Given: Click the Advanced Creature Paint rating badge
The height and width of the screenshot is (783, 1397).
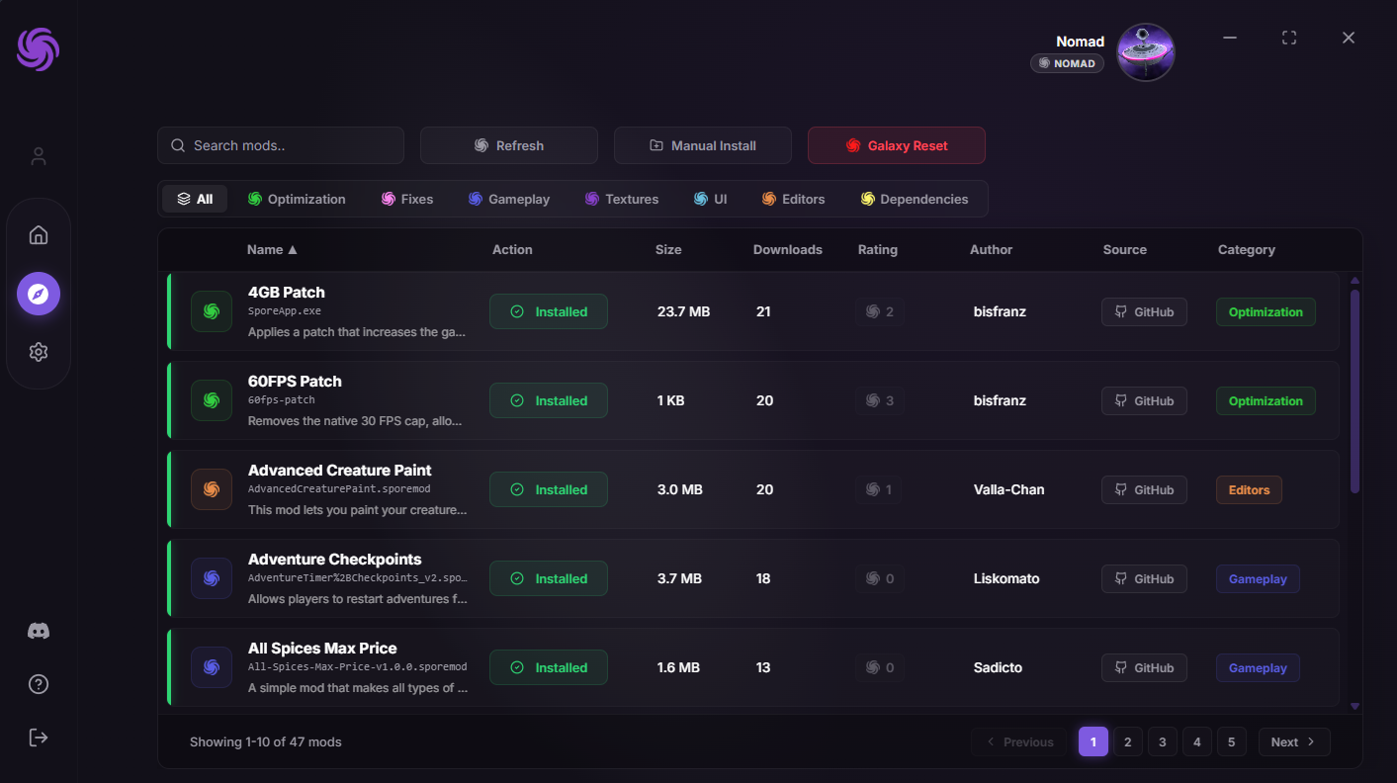Looking at the screenshot, I should click(x=880, y=489).
